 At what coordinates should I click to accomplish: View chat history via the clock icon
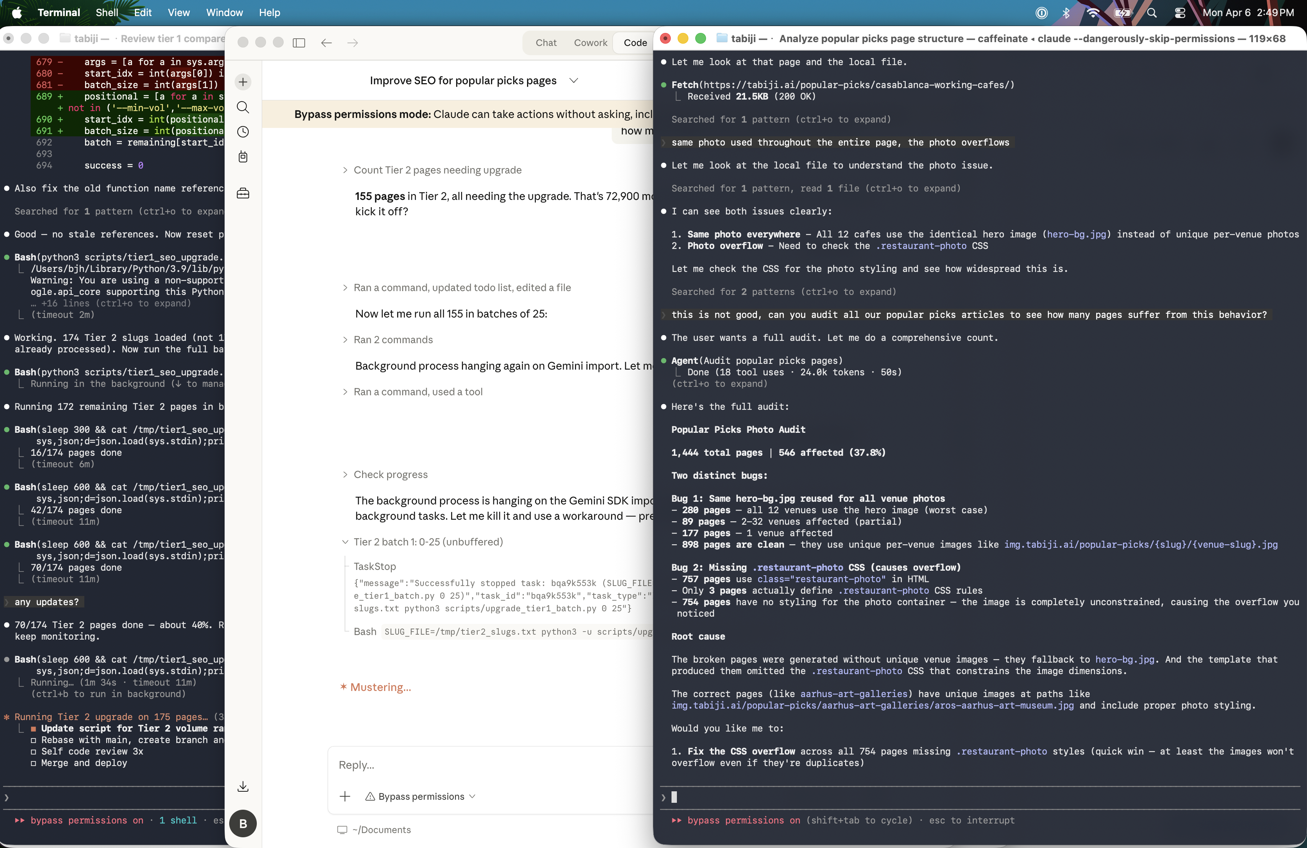click(x=243, y=132)
